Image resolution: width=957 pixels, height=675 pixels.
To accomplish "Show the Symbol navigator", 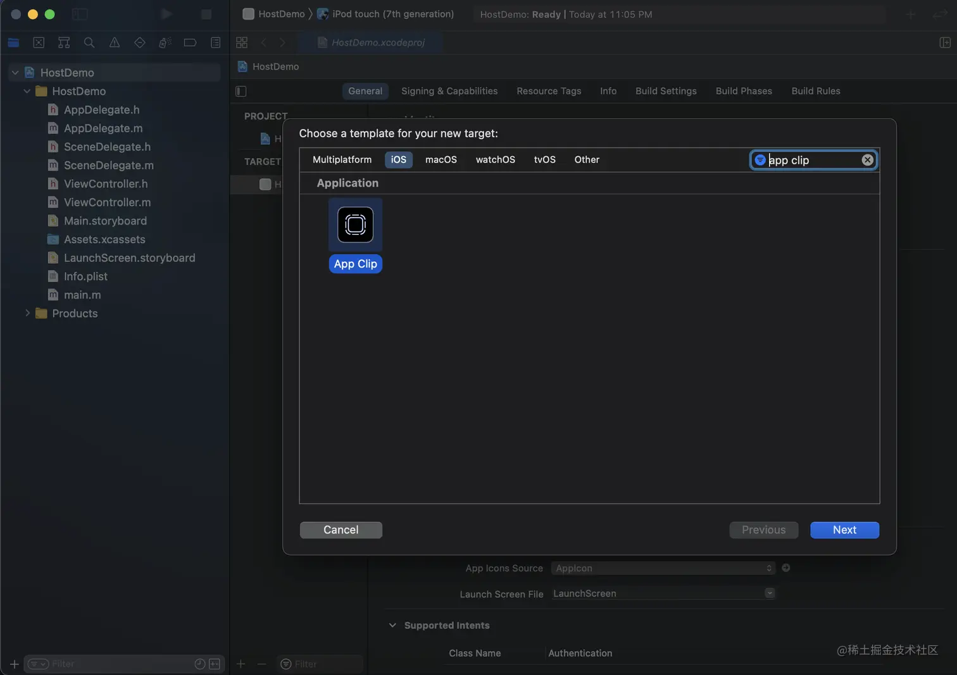I will click(x=64, y=42).
